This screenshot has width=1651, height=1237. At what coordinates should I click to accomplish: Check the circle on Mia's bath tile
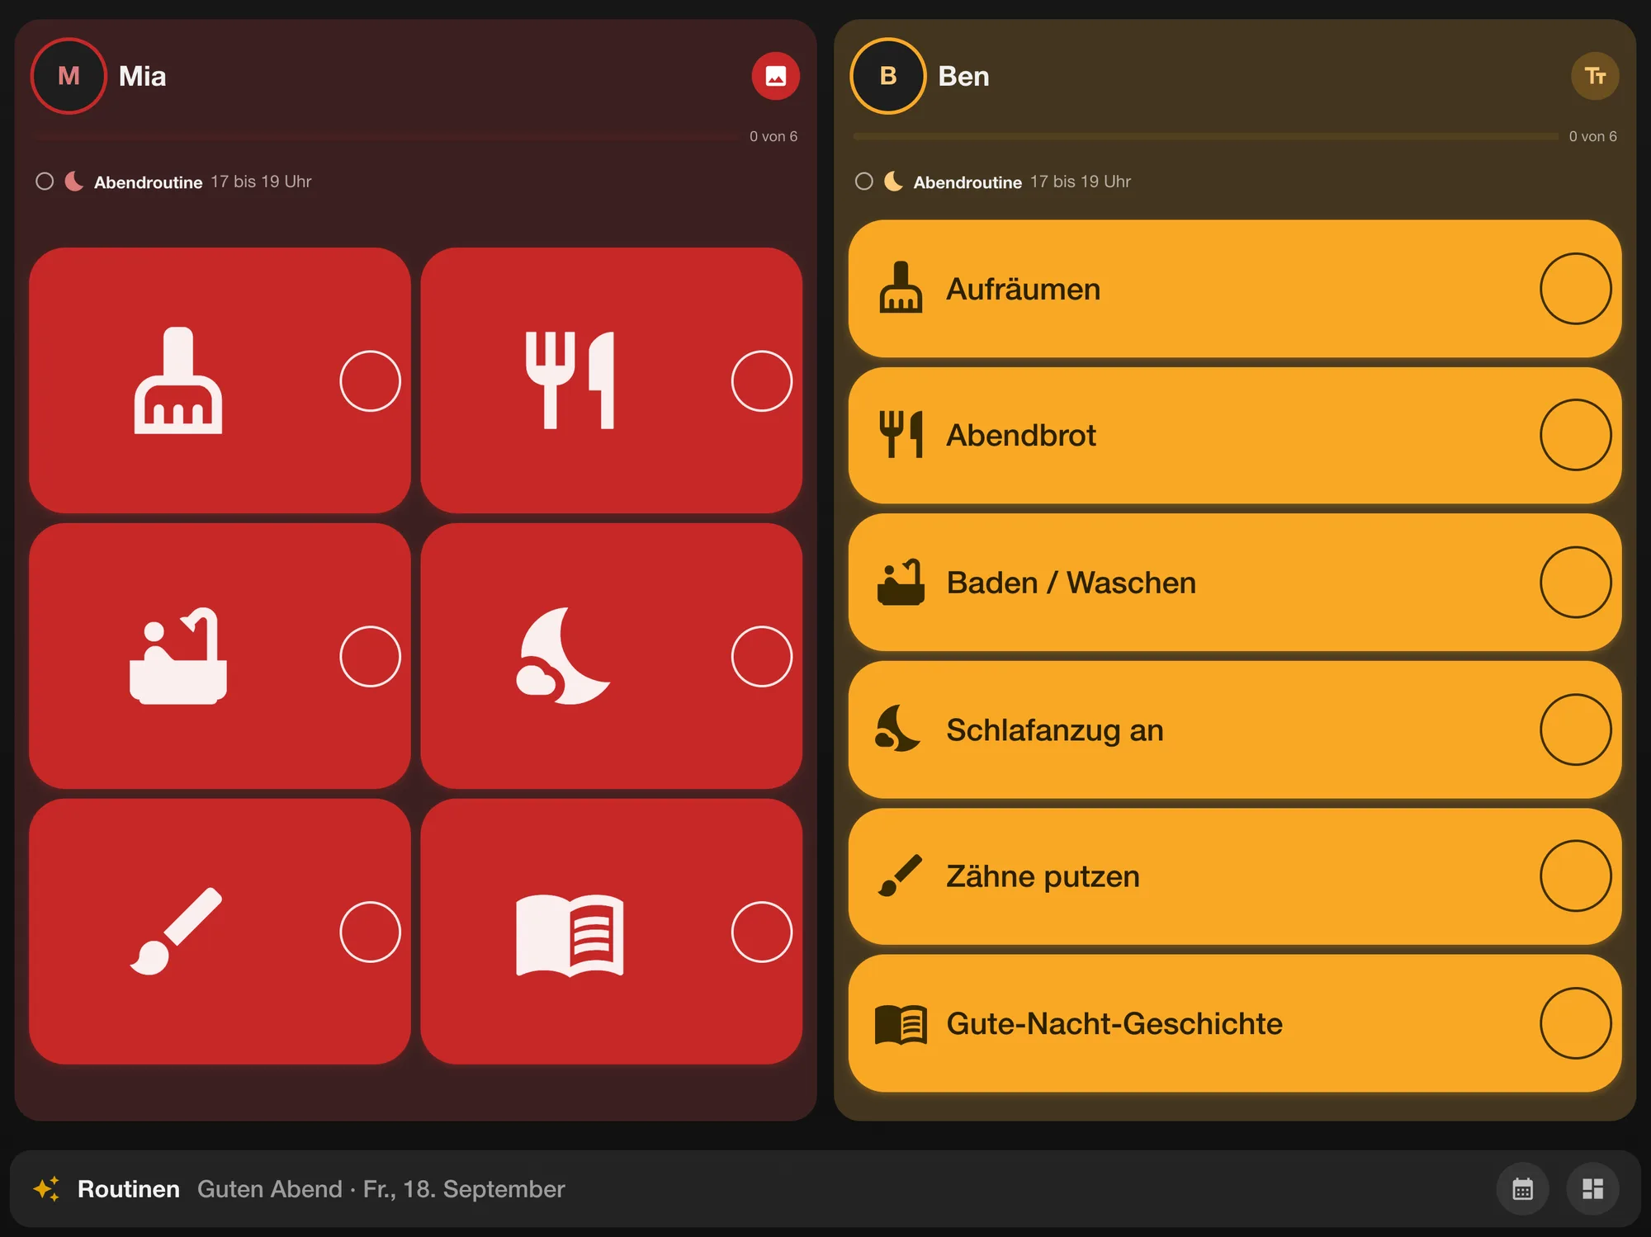click(370, 656)
